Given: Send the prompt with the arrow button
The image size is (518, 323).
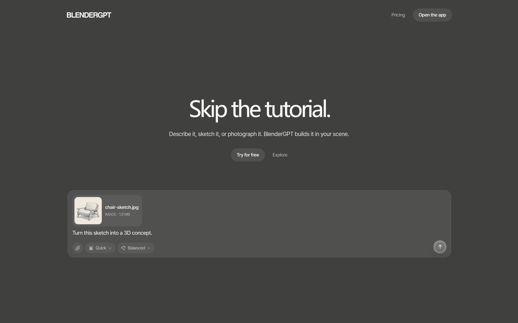Looking at the screenshot, I should 440,247.
